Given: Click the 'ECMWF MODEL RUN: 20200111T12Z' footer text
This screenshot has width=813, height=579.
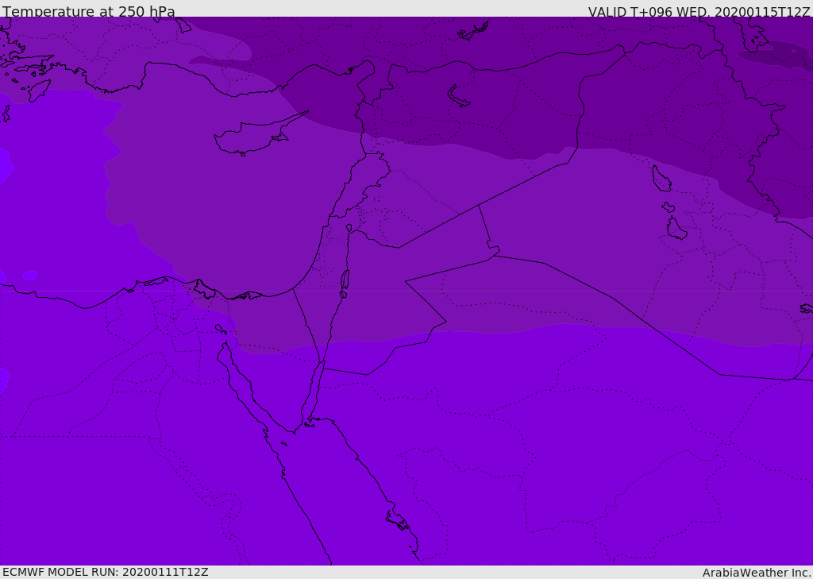Looking at the screenshot, I should point(106,572).
